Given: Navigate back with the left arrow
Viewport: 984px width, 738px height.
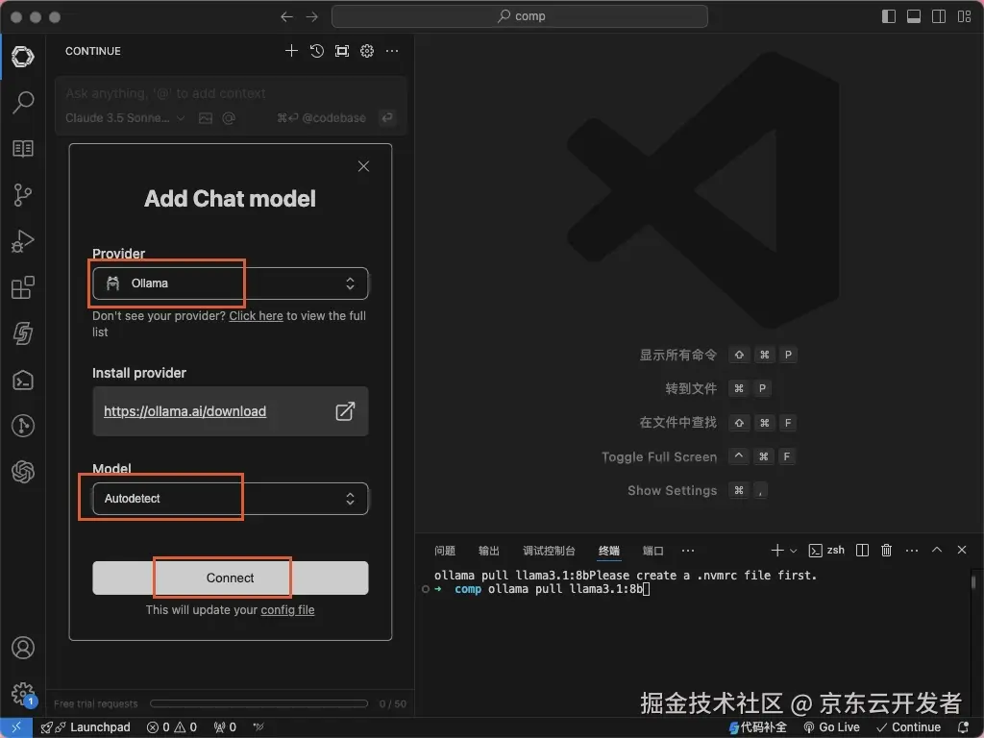Looking at the screenshot, I should [286, 17].
